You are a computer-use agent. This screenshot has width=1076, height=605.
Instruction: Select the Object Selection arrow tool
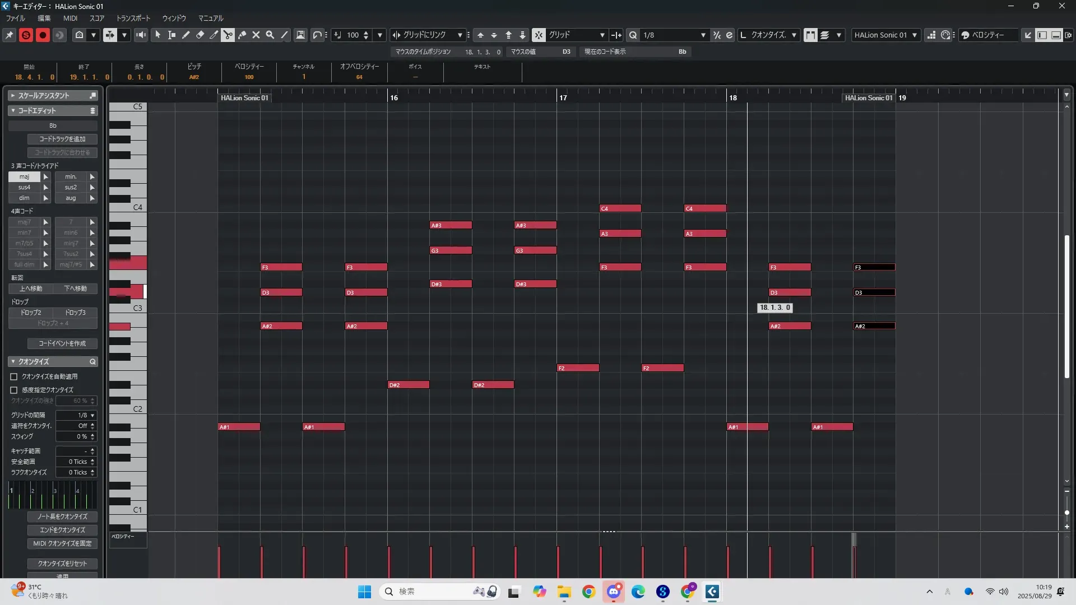[158, 35]
